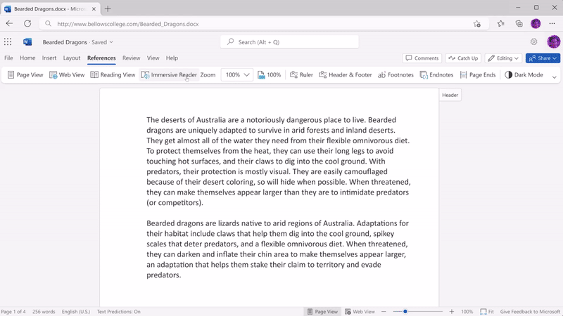This screenshot has width=563, height=316.
Task: Open browser Settings and more menu
Action: tap(552, 24)
